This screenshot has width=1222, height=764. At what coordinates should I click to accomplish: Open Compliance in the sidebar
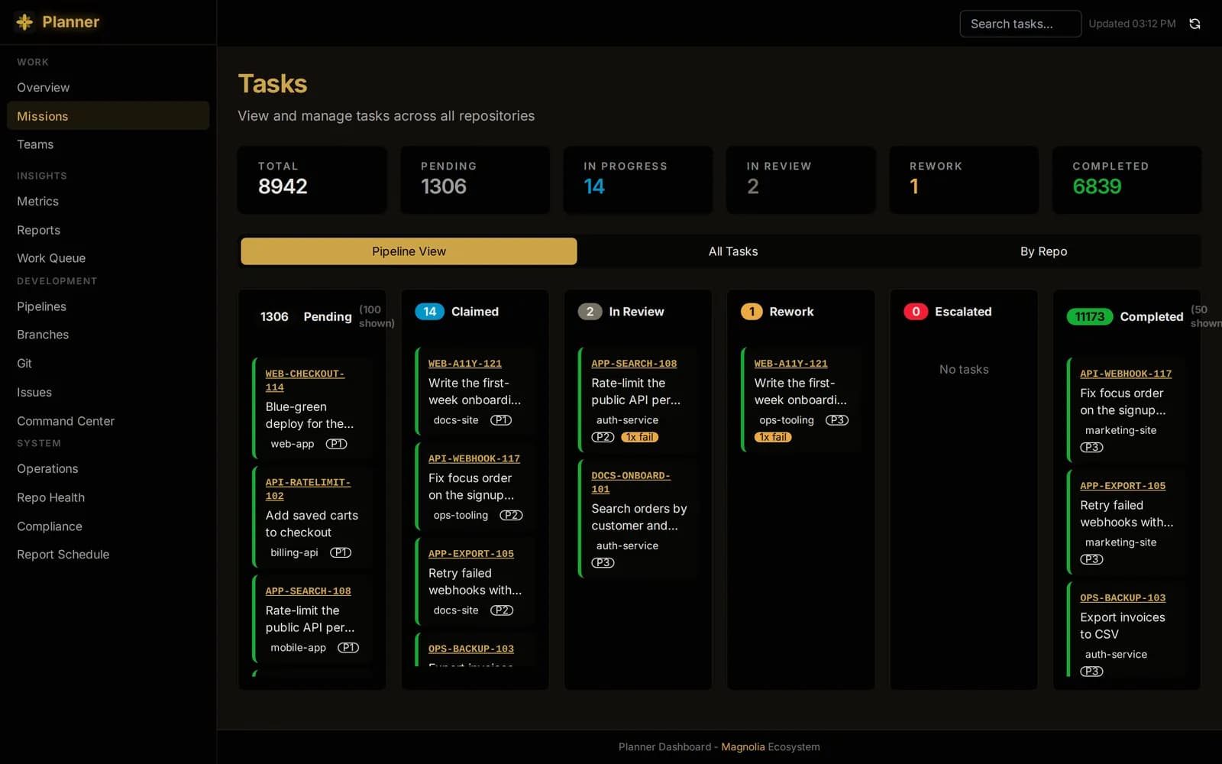coord(108,526)
